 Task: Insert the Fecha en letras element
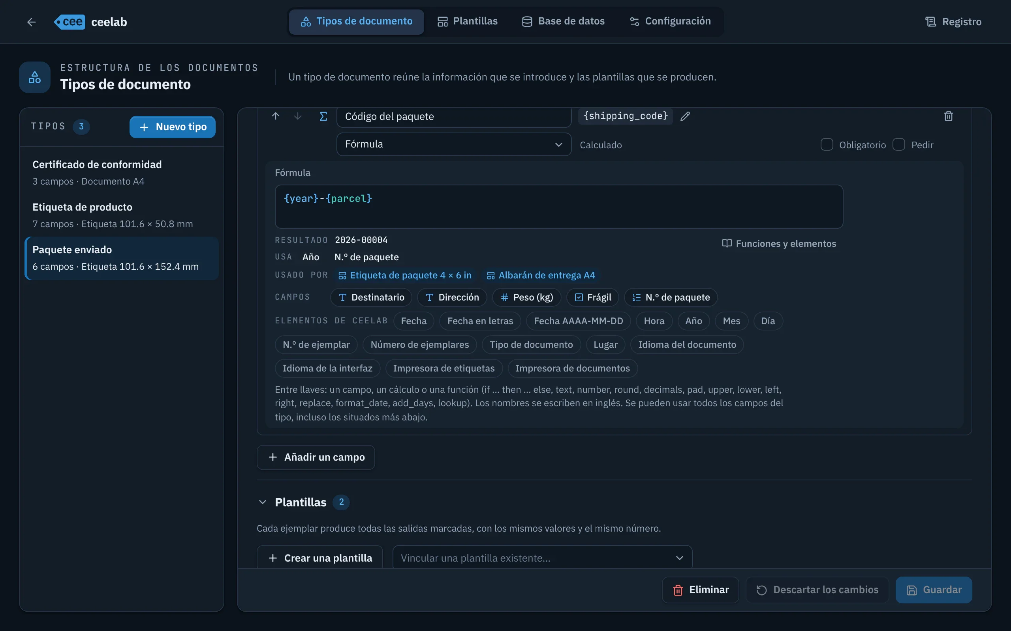pos(480,321)
